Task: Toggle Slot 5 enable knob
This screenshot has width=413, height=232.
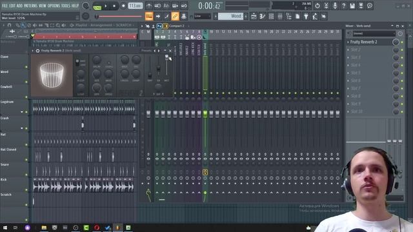Action: click(396, 73)
